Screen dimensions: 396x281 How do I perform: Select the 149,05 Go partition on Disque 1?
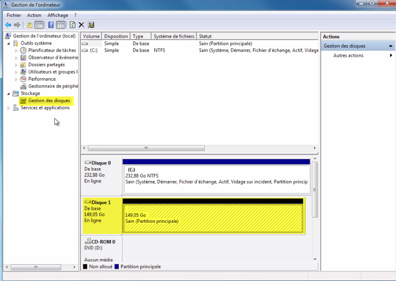pyautogui.click(x=213, y=218)
